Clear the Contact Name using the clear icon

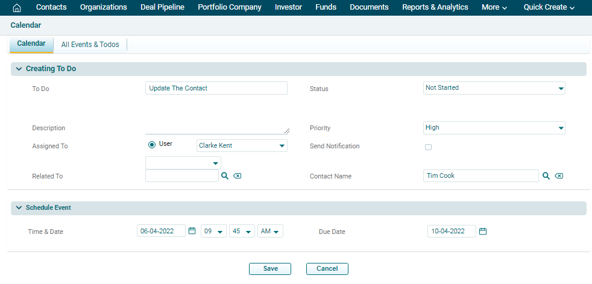tap(559, 175)
